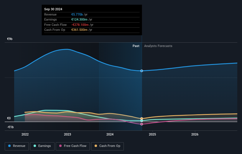Click the blue Revenue data point marker
The width and height of the screenshot is (242, 154).
(141, 71)
